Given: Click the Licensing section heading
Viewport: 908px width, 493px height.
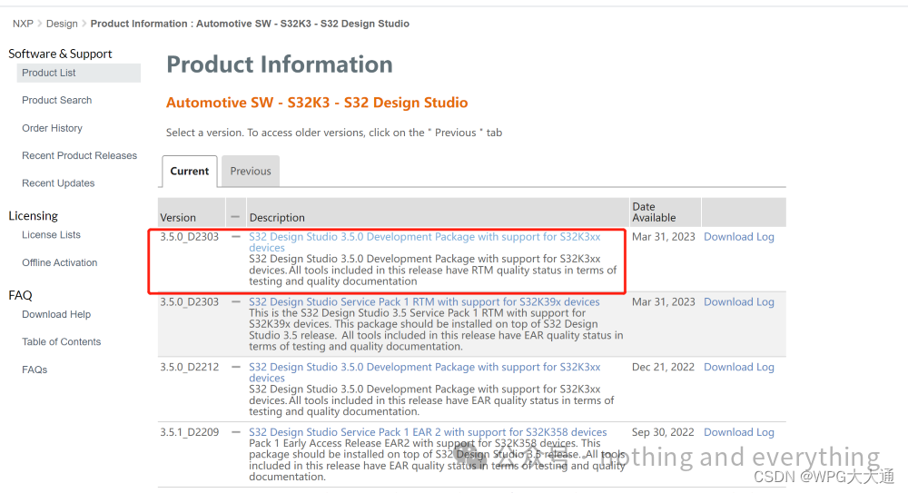Looking at the screenshot, I should [x=33, y=215].
